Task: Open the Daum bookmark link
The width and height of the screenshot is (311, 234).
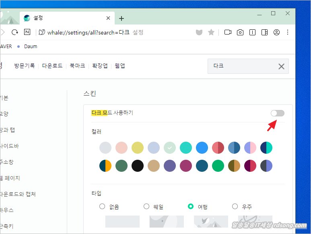Action: coord(30,46)
